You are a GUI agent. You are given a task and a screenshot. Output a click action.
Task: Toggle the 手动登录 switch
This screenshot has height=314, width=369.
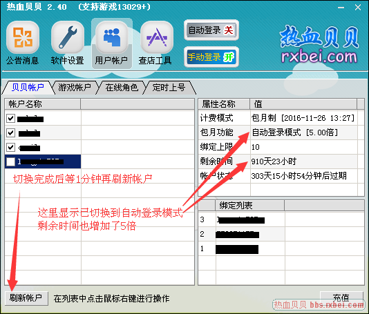211,57
